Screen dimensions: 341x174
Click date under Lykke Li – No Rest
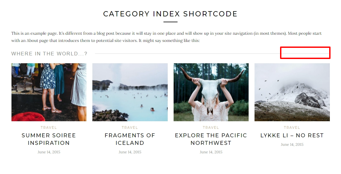coord(292,145)
